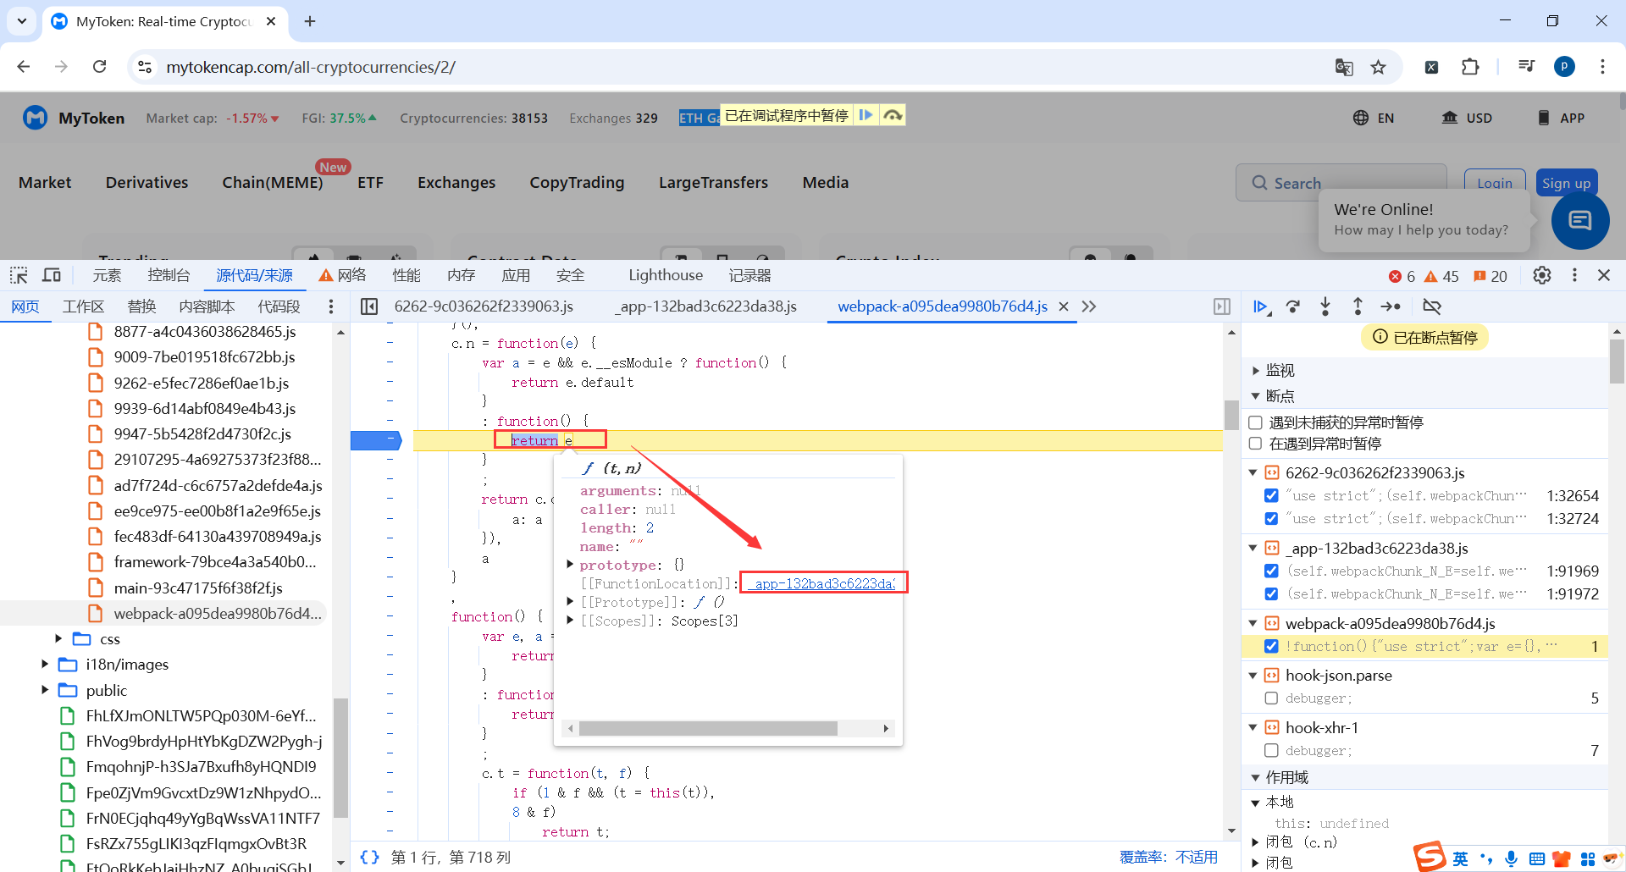Switch currency via the USD button
The width and height of the screenshot is (1626, 872).
click(x=1467, y=118)
